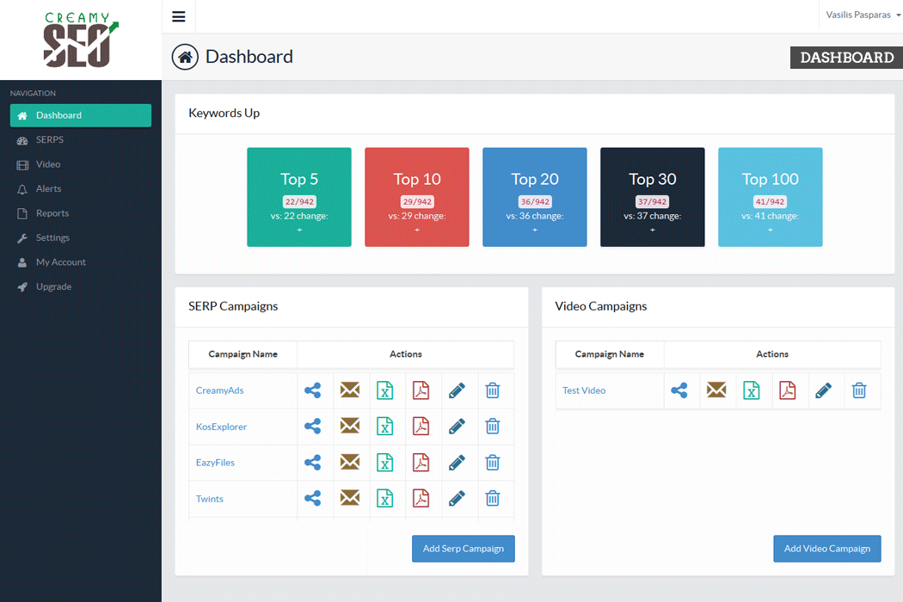Open Alerts in the navigation sidebar

point(81,189)
